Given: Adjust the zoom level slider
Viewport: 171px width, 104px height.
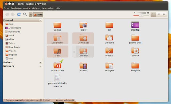Looking at the screenshot, I should click(141, 16).
